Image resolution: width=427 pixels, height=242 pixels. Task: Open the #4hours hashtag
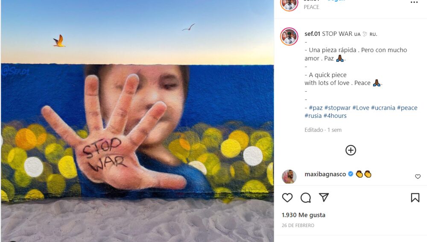click(x=335, y=116)
